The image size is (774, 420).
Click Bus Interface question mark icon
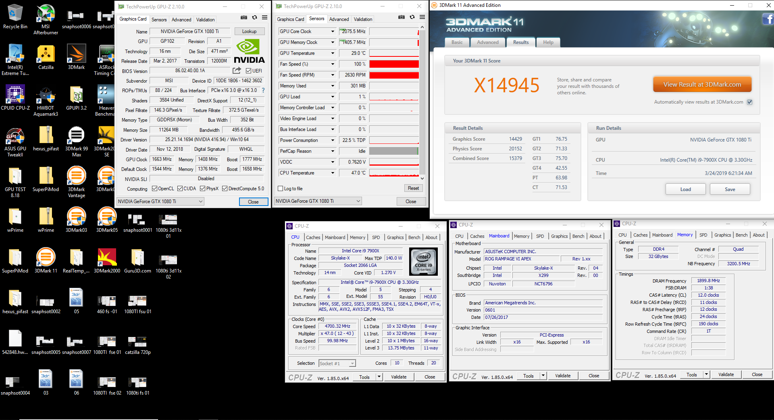point(263,90)
